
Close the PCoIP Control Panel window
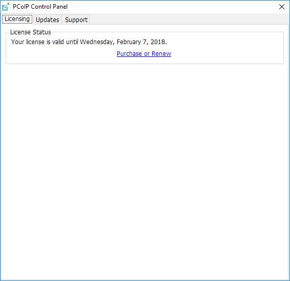coord(282,7)
